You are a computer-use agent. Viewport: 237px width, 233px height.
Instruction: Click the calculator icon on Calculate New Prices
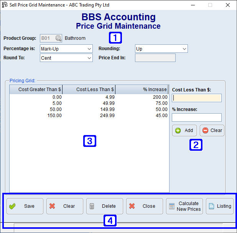[172, 206]
